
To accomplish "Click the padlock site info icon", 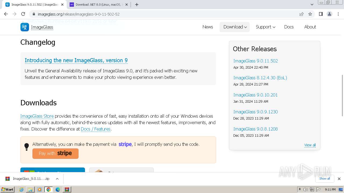I will click(34, 14).
